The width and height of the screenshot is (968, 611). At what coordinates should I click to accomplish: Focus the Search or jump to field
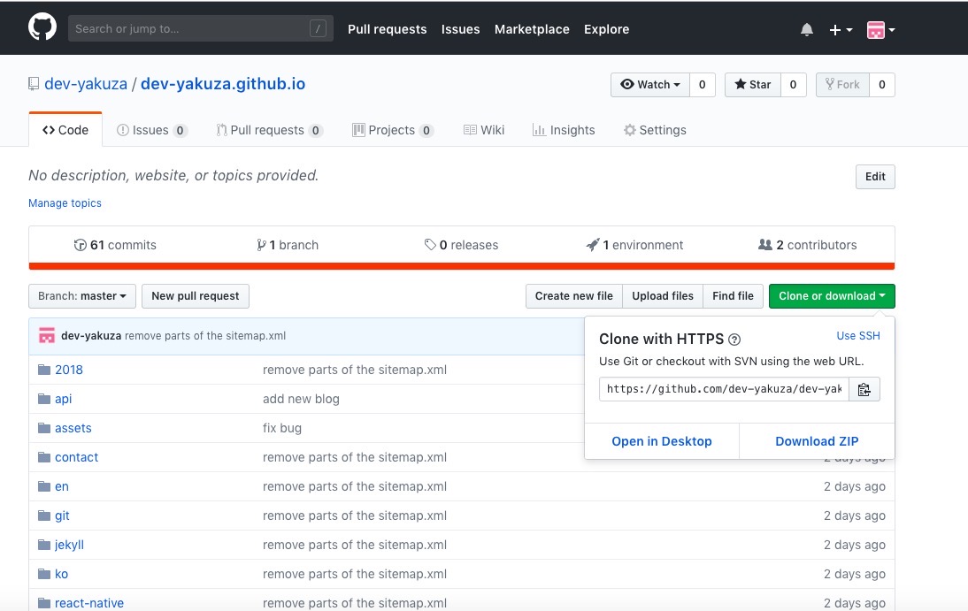point(201,28)
